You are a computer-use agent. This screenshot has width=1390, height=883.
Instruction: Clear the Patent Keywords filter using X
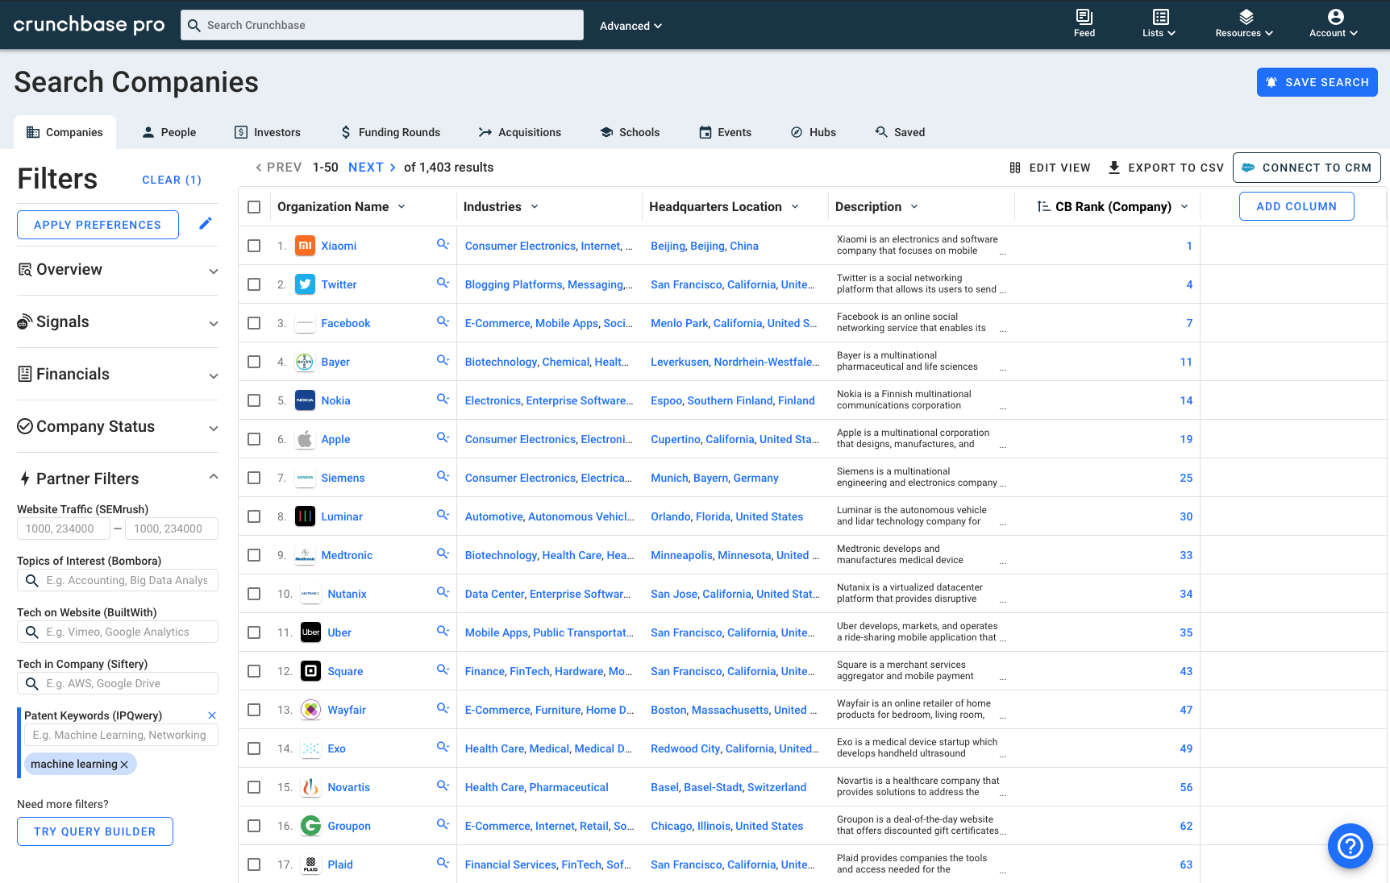point(212,715)
